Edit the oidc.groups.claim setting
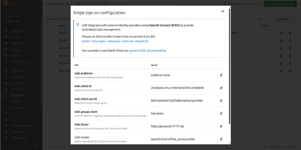Image resolution: width=301 pixels, height=150 pixels. 221,114
